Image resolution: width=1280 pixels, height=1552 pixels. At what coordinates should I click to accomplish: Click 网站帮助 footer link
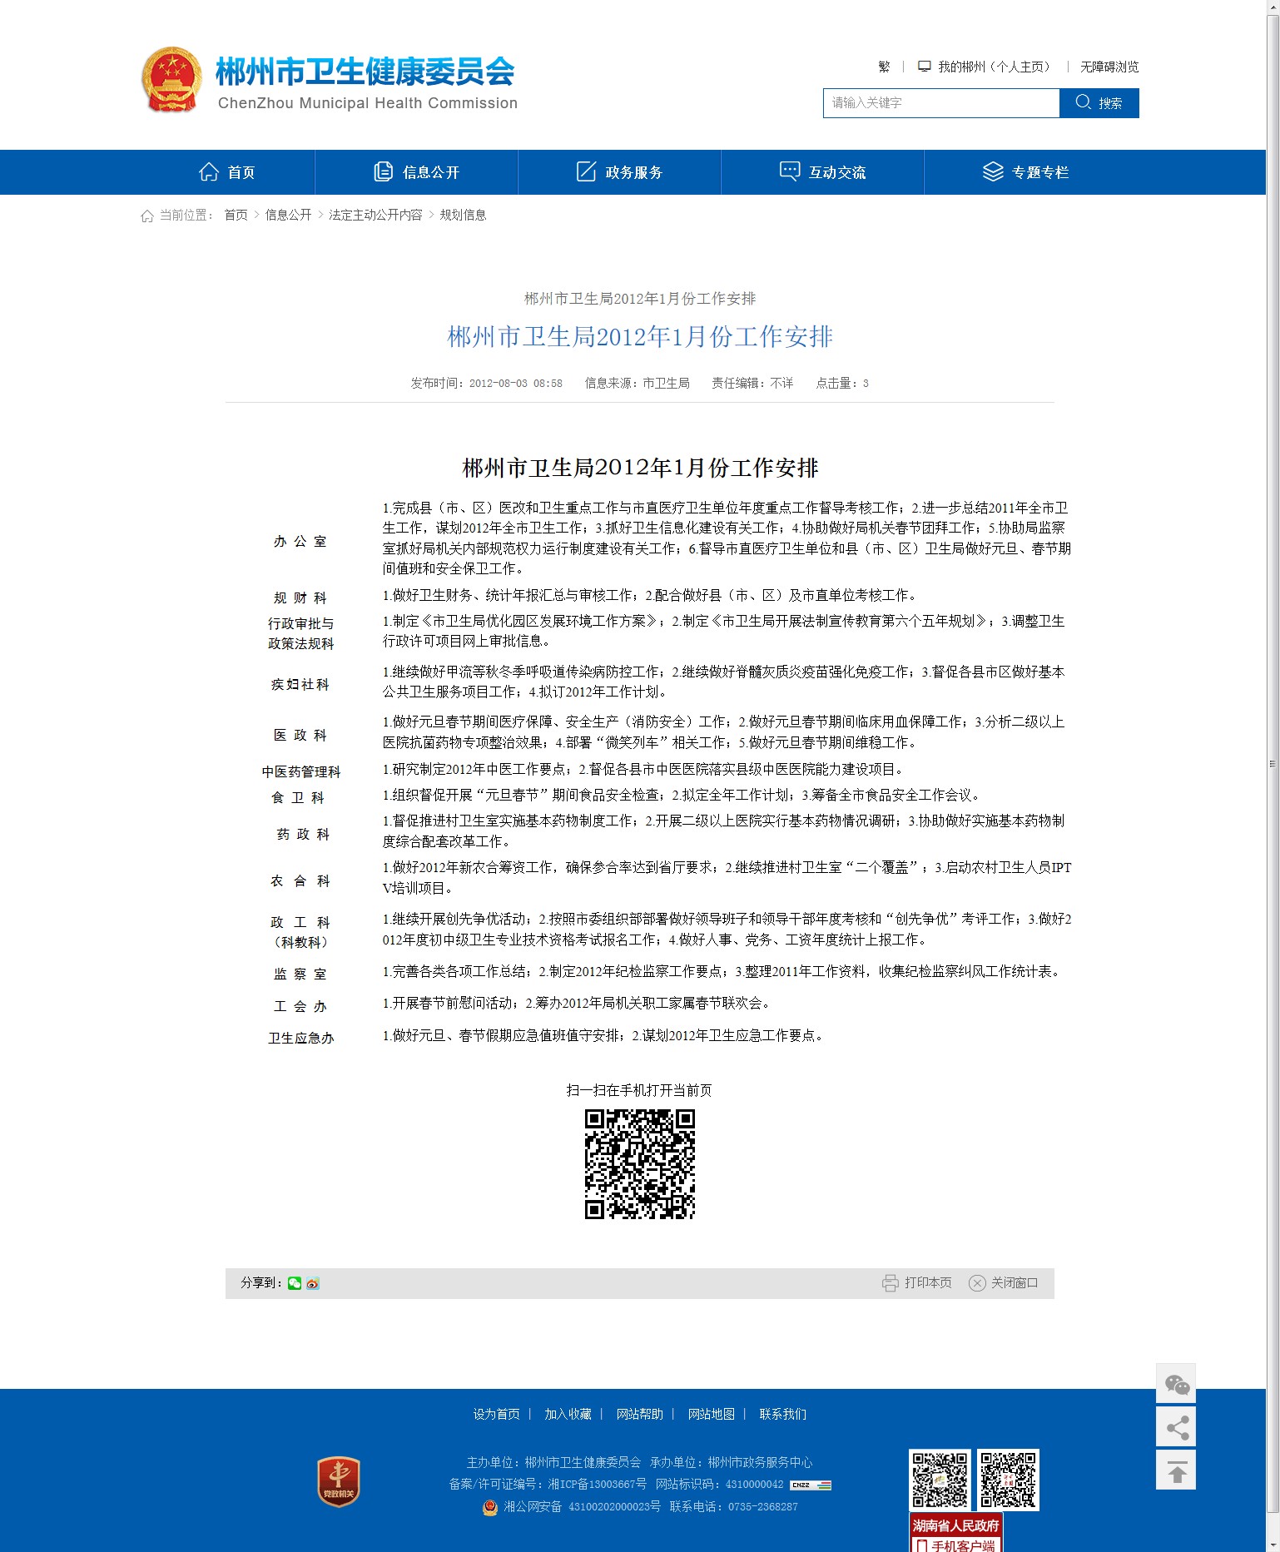(x=640, y=1414)
